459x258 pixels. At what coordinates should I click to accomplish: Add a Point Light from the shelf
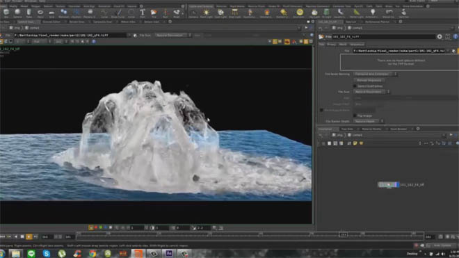tap(207, 13)
